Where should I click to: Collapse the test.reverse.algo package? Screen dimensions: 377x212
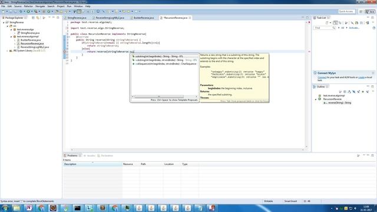pos(11,29)
